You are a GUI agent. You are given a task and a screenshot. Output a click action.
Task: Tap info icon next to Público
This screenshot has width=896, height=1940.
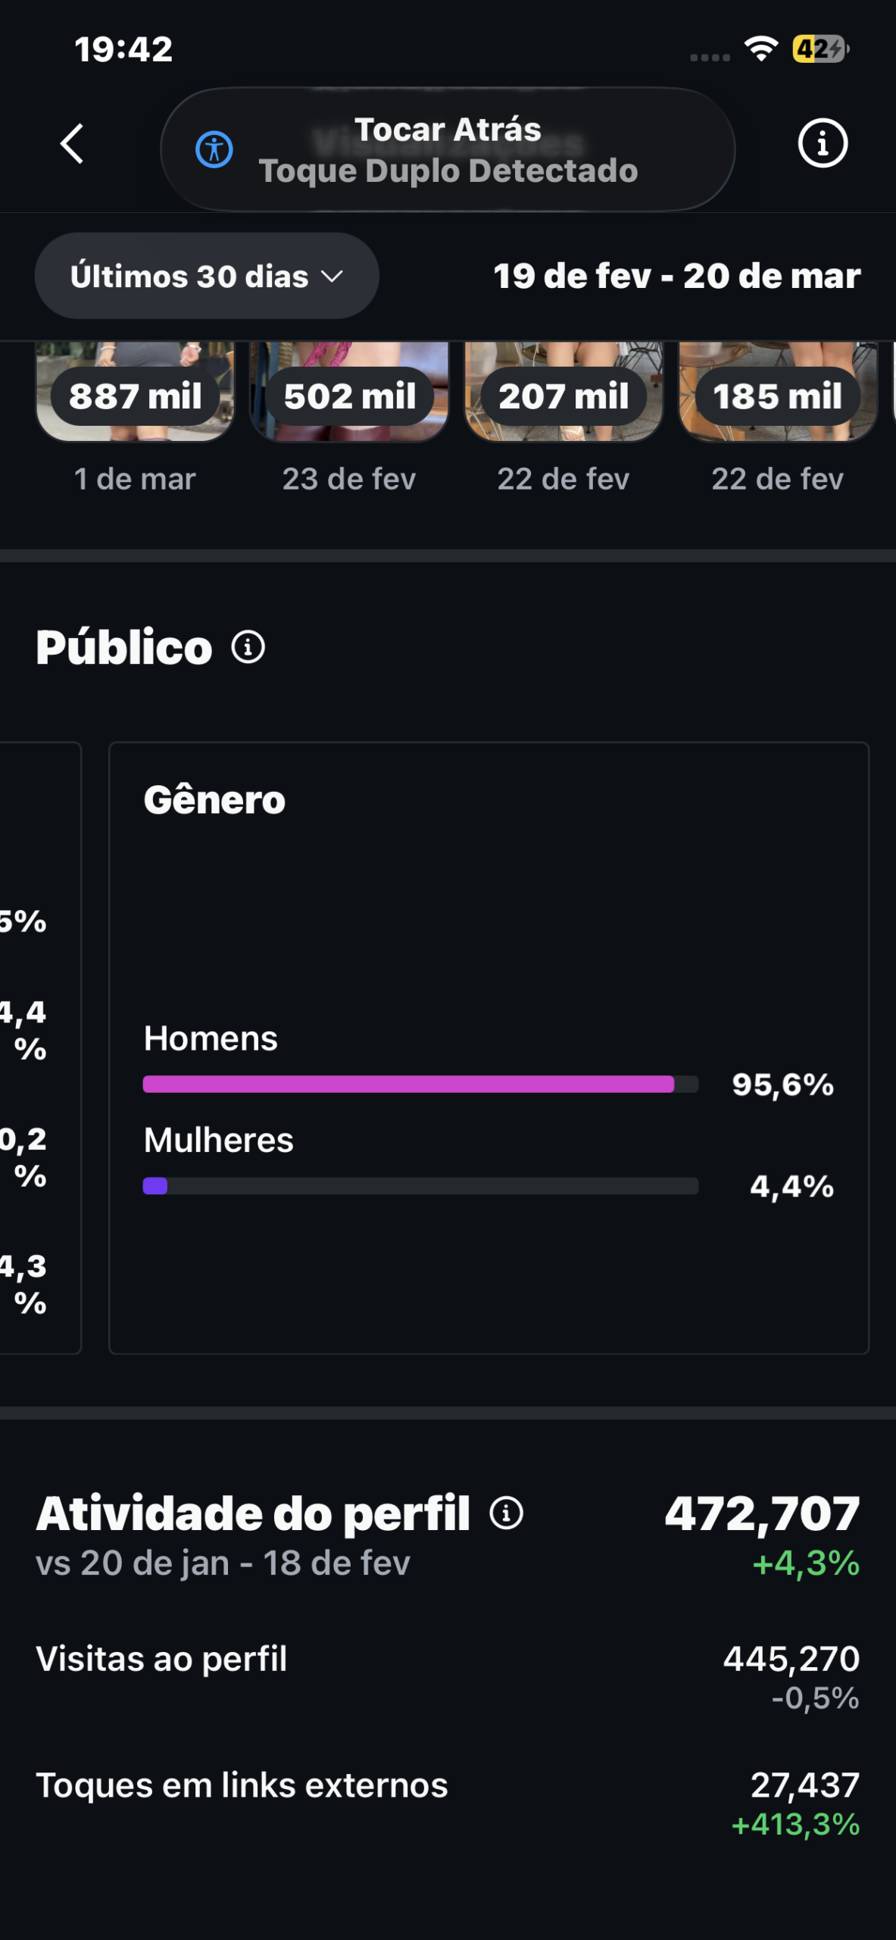click(x=248, y=647)
